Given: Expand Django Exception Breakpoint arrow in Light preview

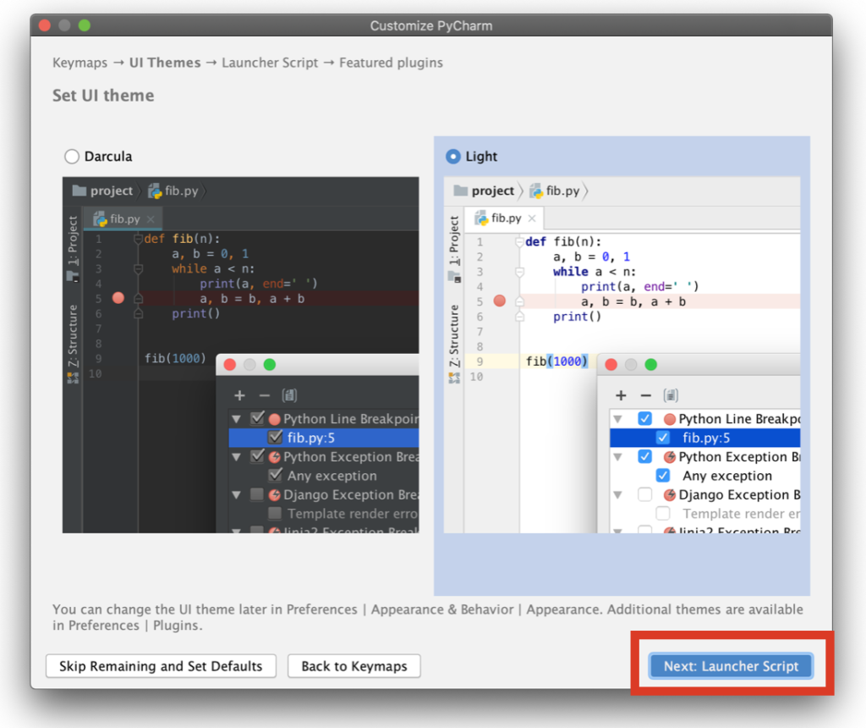Looking at the screenshot, I should point(617,495).
